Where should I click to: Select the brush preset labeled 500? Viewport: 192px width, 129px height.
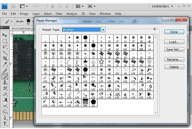point(85,103)
